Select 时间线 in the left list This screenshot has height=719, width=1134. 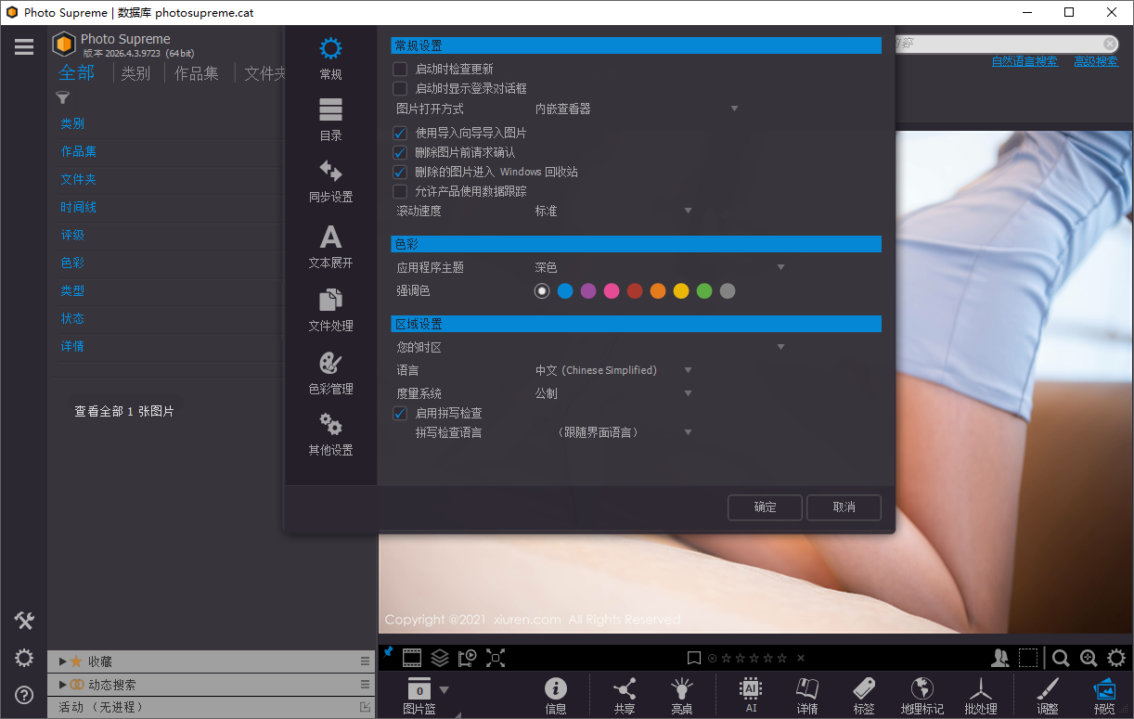tap(79, 207)
